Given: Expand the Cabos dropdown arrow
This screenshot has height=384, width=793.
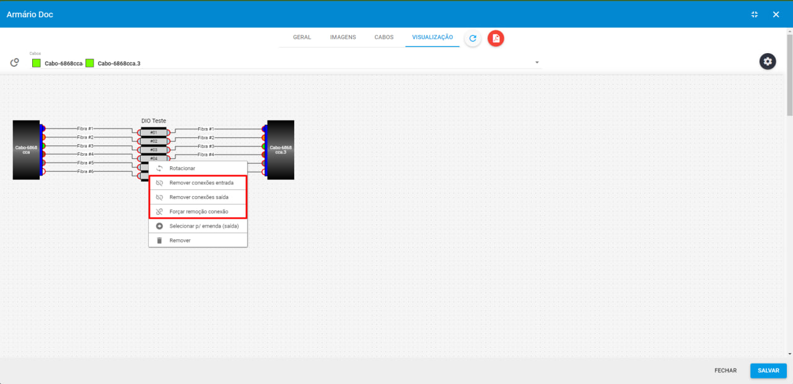Looking at the screenshot, I should pos(537,62).
